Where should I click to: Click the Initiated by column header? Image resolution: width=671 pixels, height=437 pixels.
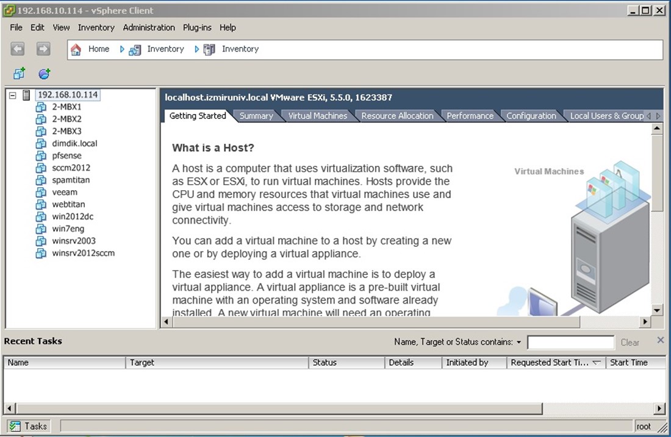click(474, 363)
